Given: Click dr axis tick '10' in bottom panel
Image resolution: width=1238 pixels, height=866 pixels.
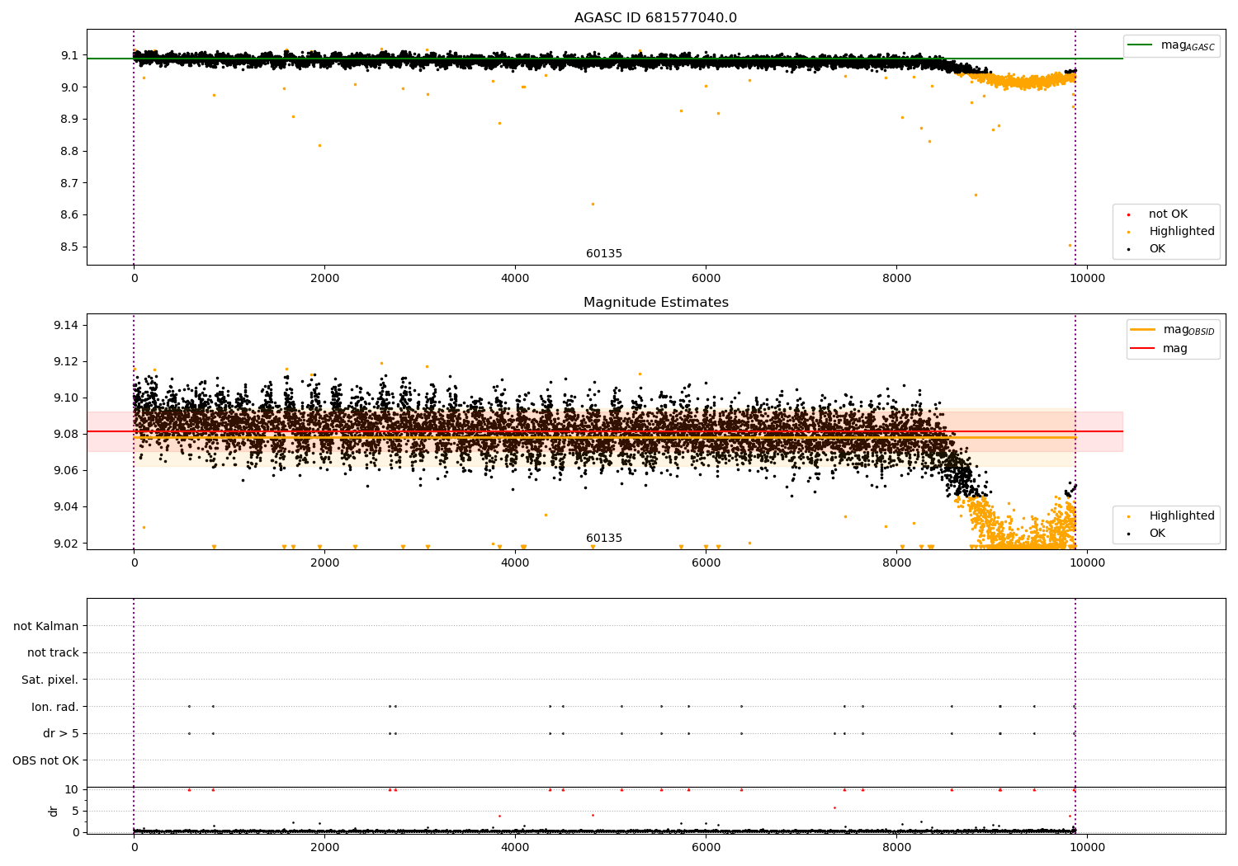Looking at the screenshot, I should 72,790.
